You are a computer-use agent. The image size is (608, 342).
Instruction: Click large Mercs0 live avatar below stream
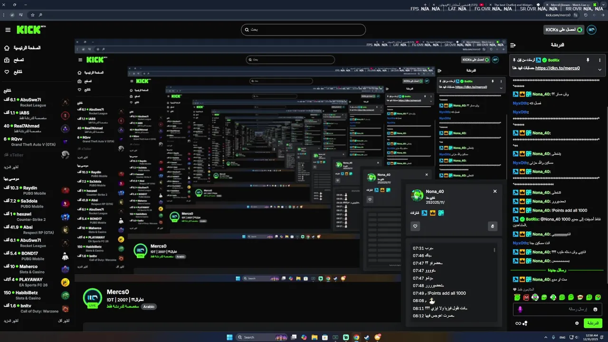[x=92, y=298]
